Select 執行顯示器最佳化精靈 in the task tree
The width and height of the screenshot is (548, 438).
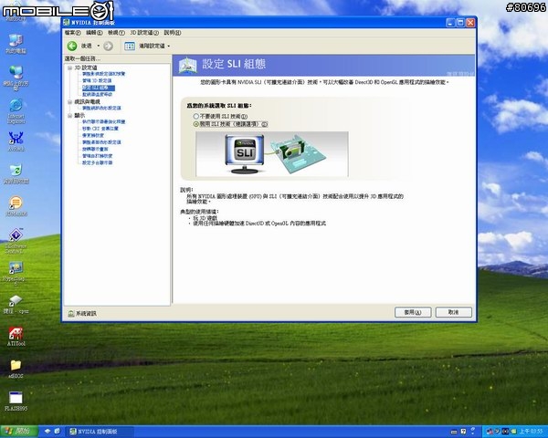coord(104,122)
